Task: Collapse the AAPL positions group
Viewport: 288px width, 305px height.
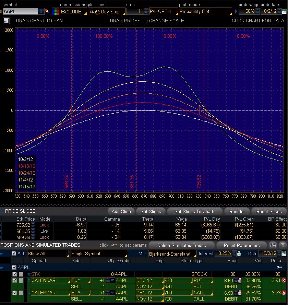Action: coord(1,268)
